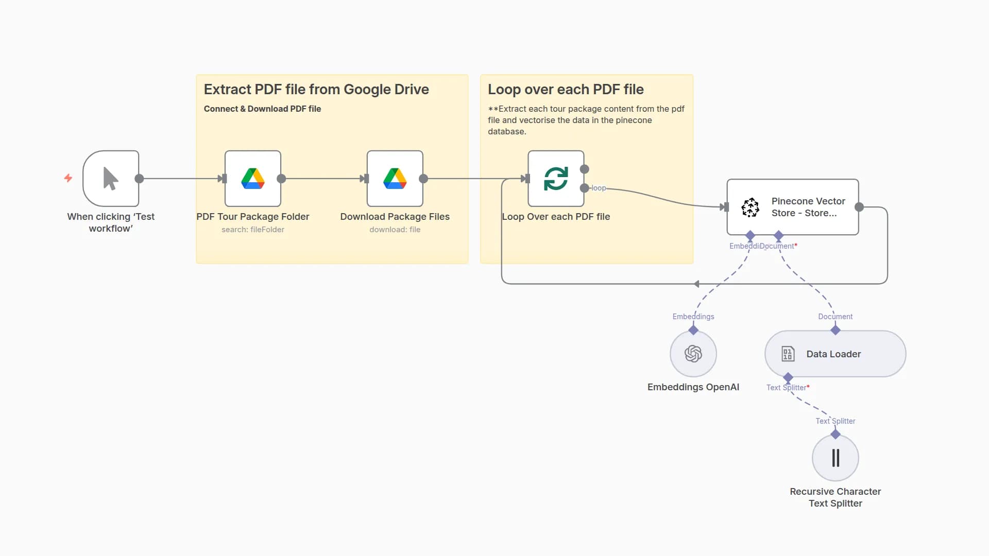The height and width of the screenshot is (556, 989).
Task: Select the 'Loop over each PDF file' sticky title
Action: [x=566, y=90]
